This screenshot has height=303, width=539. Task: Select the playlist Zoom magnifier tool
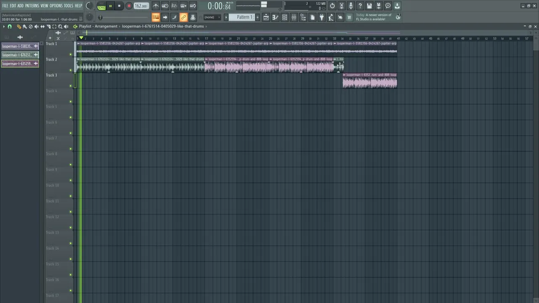click(60, 27)
